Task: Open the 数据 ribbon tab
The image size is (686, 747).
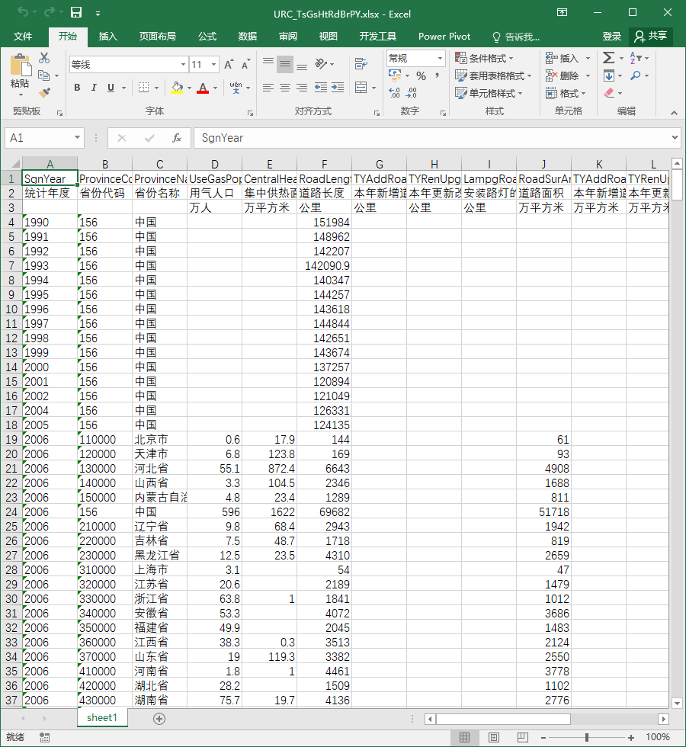Action: [x=247, y=37]
